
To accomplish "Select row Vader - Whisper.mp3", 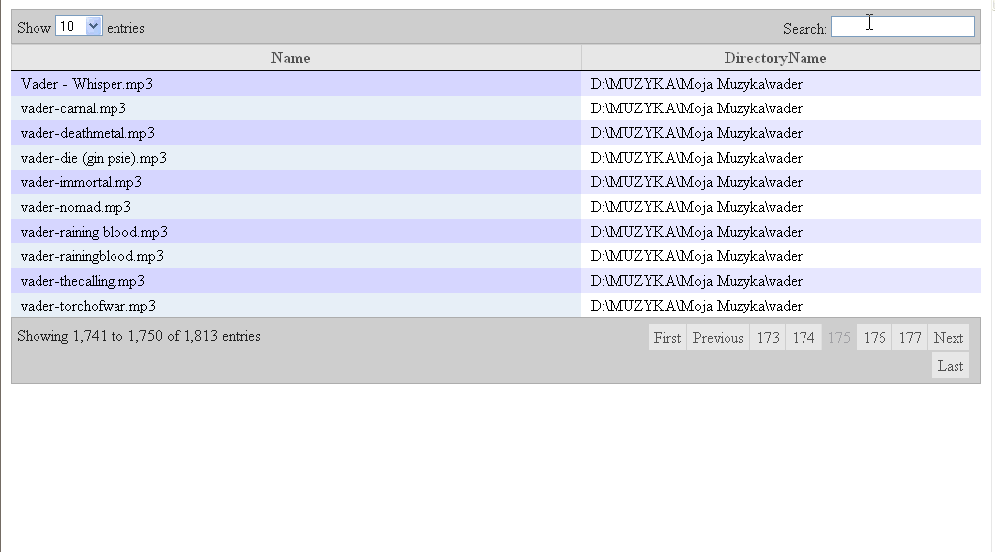I will 497,84.
